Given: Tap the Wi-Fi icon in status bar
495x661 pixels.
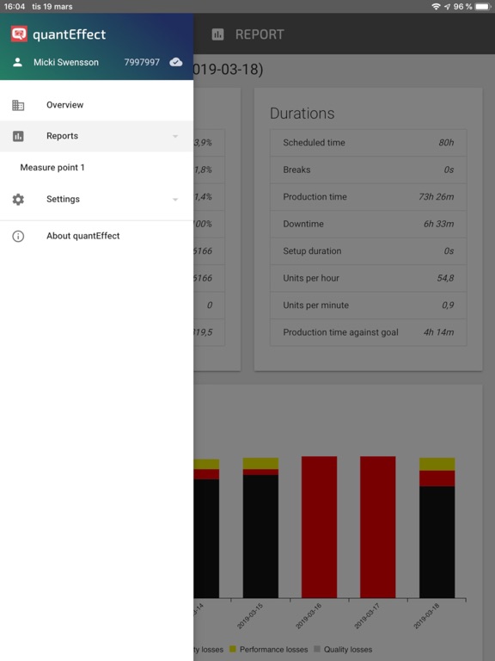Looking at the screenshot, I should click(436, 7).
